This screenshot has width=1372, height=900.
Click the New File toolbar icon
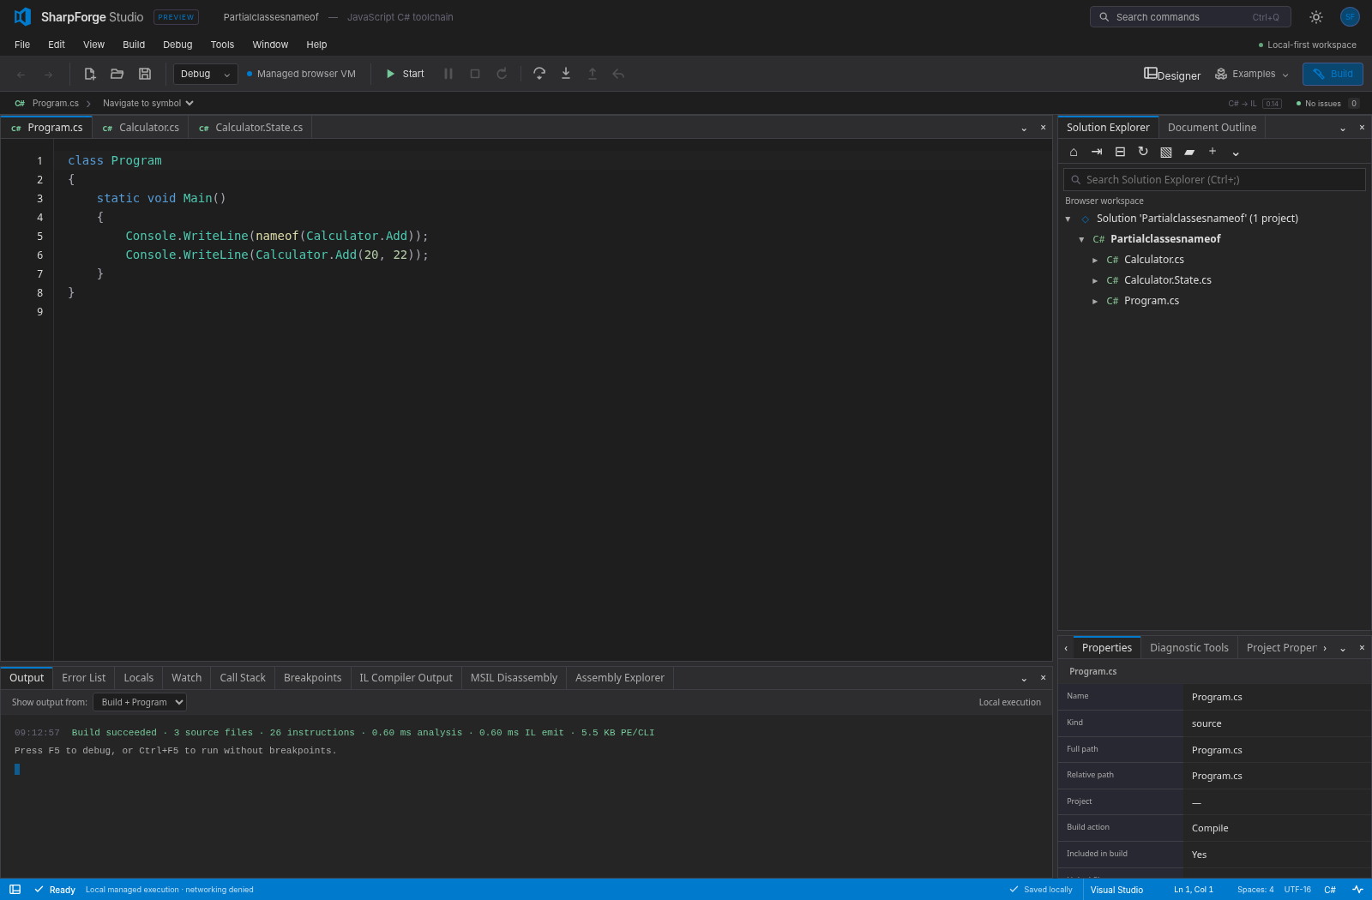(89, 74)
